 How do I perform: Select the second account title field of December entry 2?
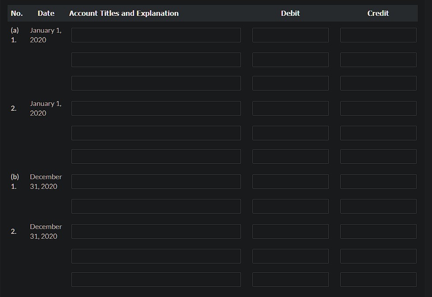point(156,256)
